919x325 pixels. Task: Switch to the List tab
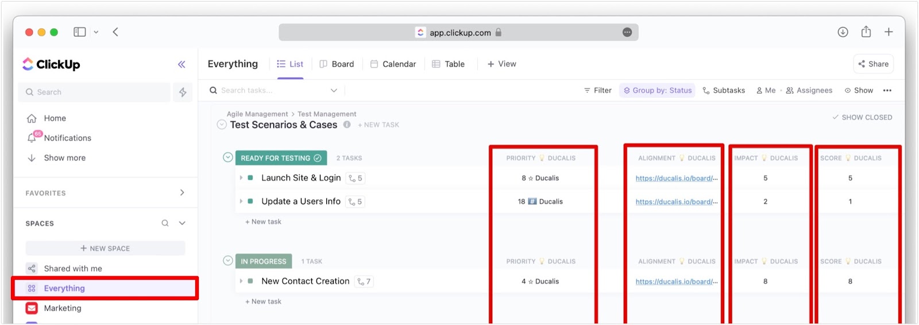[x=290, y=64]
